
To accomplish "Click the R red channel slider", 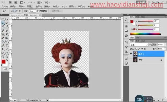I will 146,21.
